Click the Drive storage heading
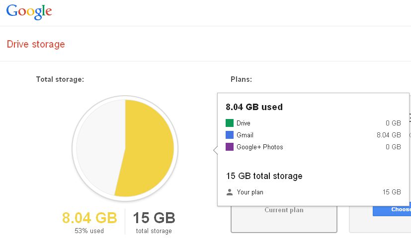Screen dimensions: 411x239 point(36,44)
